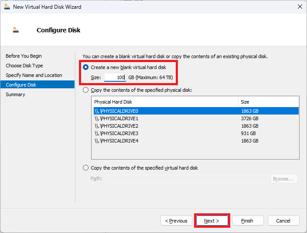This screenshot has height=233, width=307.
Task: Click the Physical Hard Disk column header
Action: tap(165, 102)
